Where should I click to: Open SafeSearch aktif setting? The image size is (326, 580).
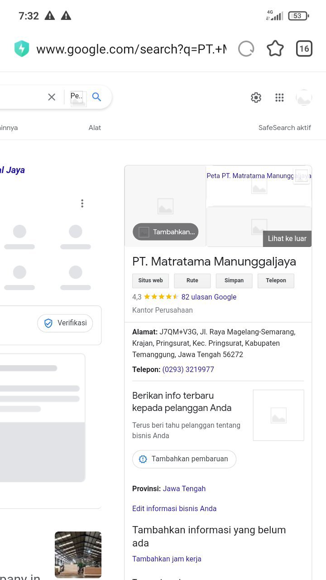tap(285, 128)
